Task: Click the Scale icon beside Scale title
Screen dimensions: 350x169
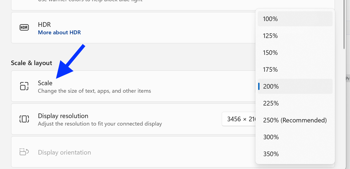Action: (x=24, y=86)
